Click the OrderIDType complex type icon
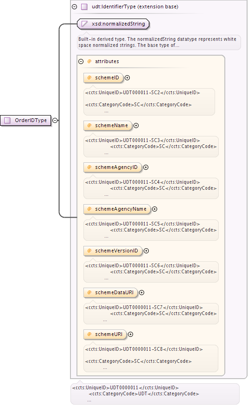Screen dimensions: 248x406 point(7,120)
